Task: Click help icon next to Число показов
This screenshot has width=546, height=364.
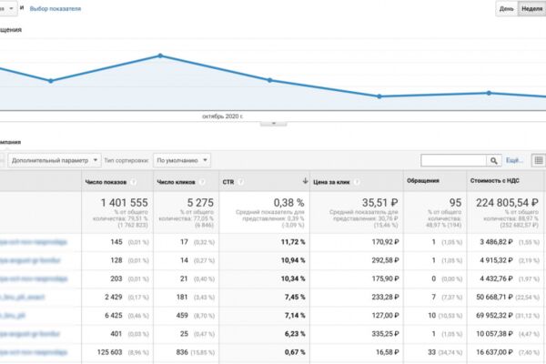Action: tap(133, 182)
